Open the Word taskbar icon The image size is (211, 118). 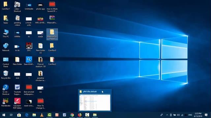(x=65, y=115)
